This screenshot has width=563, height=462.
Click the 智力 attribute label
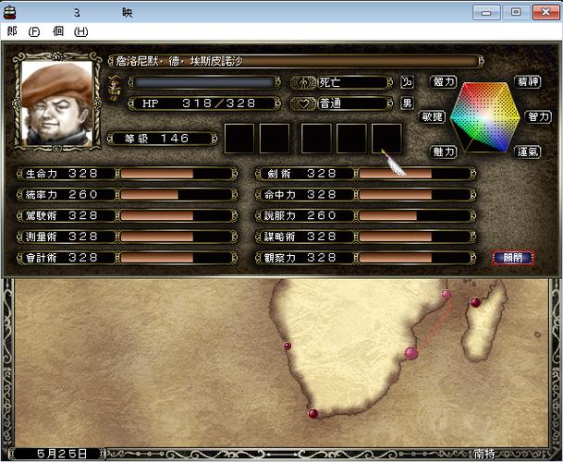click(538, 116)
